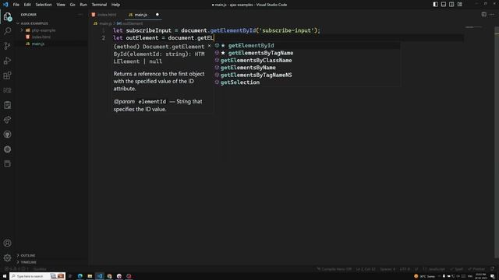This screenshot has width=499, height=280.
Task: Close the suggestion details panel X
Action: pos(210,46)
